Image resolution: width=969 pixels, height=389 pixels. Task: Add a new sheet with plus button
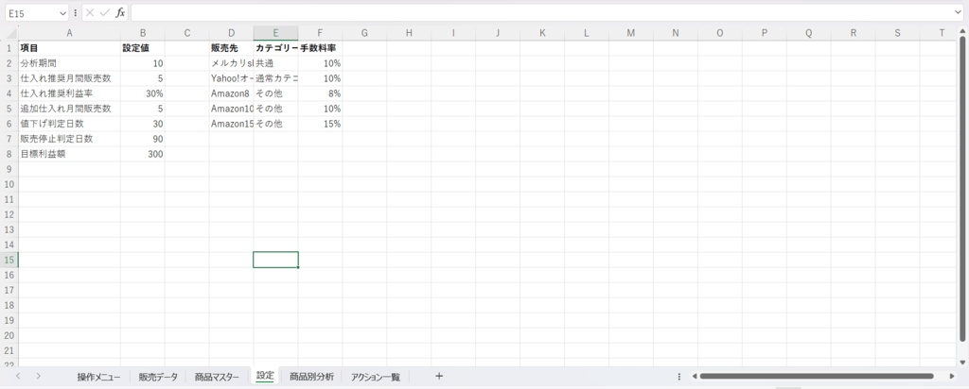[x=439, y=376]
